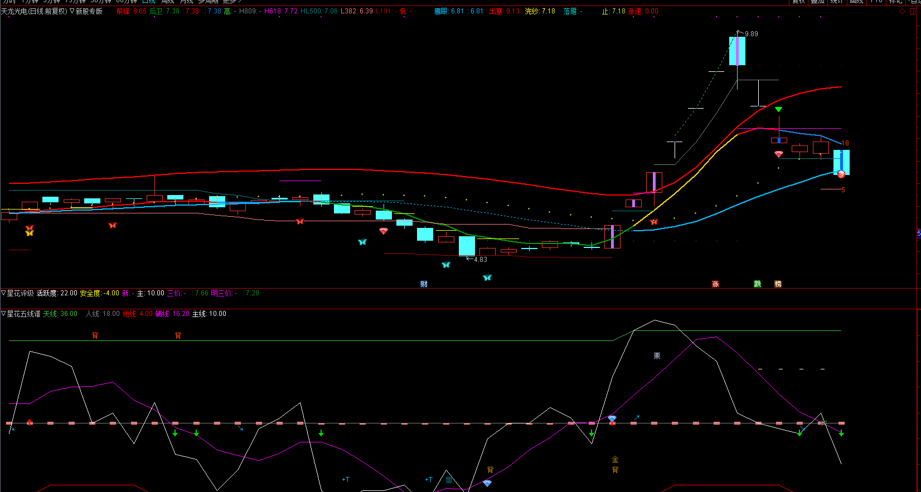Screen dimensions: 921x492
Task: Click the 后卫: 7.38 value
Action: coord(164,11)
